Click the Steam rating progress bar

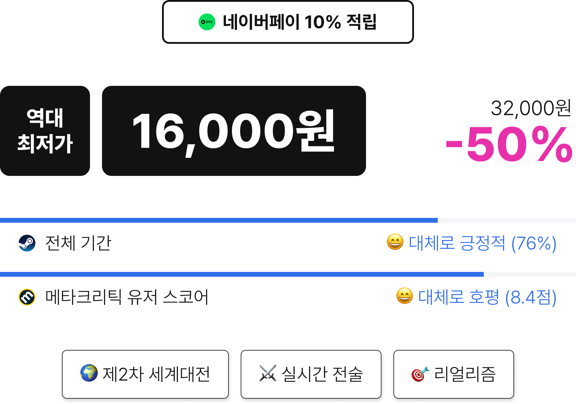[288, 220]
